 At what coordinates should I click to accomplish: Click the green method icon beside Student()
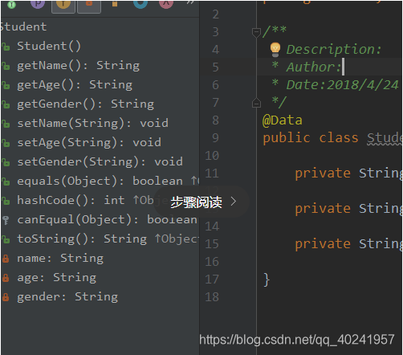coord(6,47)
